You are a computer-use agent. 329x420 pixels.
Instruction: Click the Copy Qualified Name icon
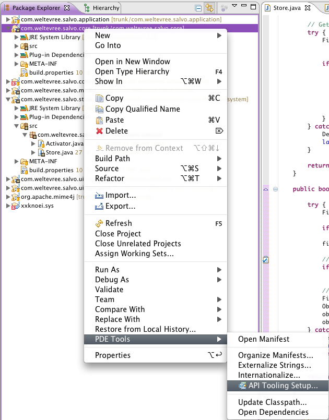(x=99, y=109)
